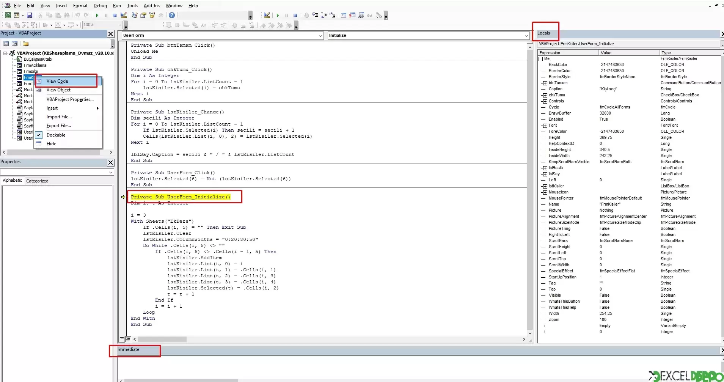Select BuÇalışmaKitabı in the project tree
Image resolution: width=724 pixels, height=382 pixels.
(38, 59)
